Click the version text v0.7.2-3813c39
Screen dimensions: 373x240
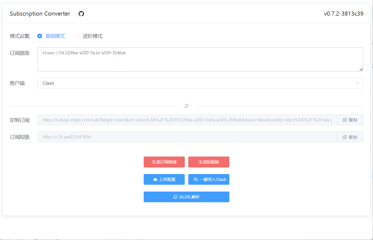click(x=344, y=14)
